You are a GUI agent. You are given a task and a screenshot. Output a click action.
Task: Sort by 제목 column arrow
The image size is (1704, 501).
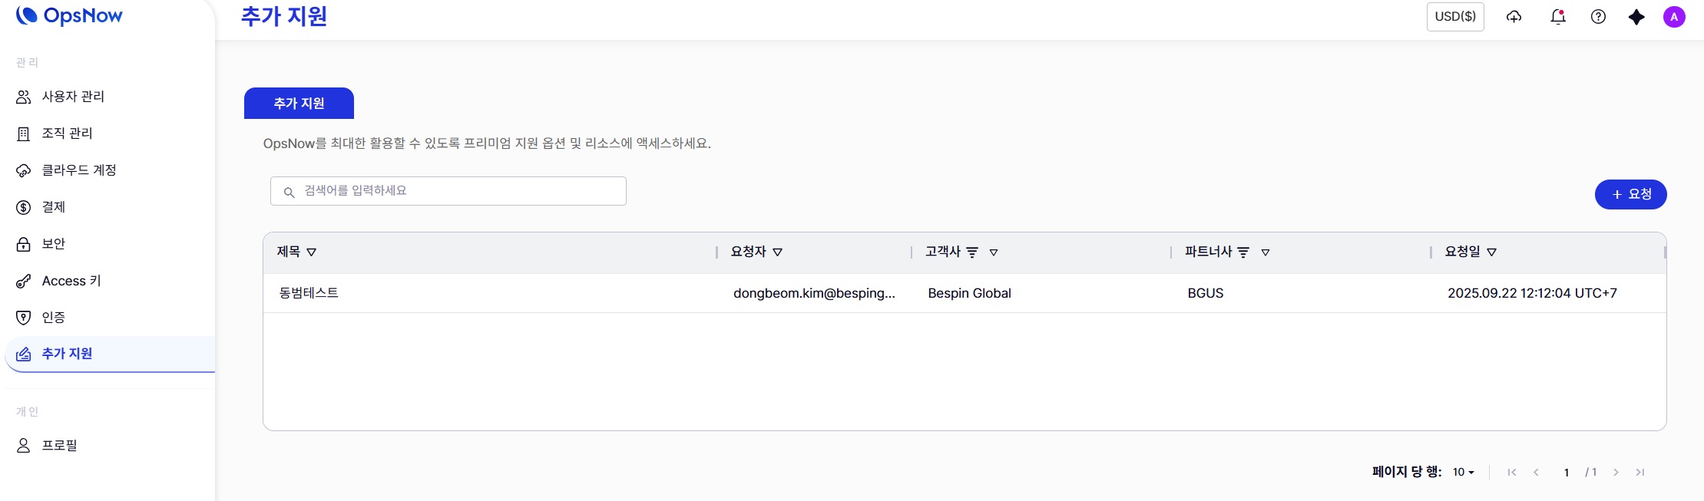[311, 252]
